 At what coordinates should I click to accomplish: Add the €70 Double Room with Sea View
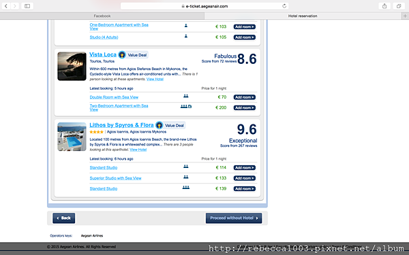tap(245, 97)
